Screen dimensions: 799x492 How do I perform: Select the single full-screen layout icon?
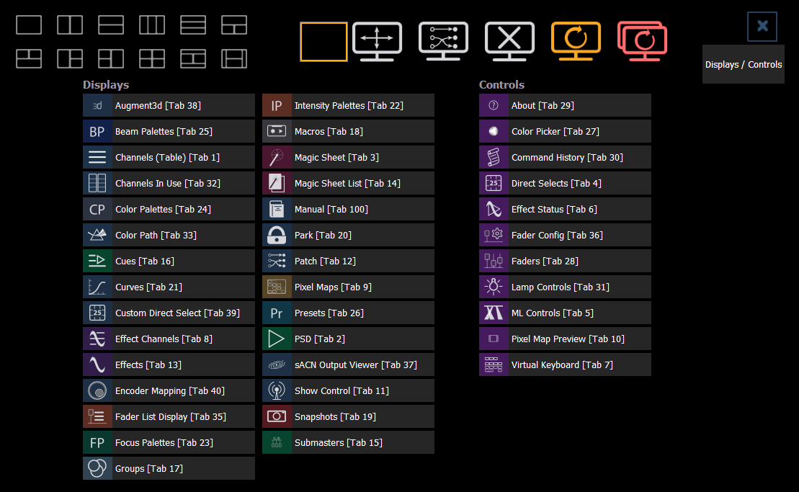pyautogui.click(x=28, y=24)
